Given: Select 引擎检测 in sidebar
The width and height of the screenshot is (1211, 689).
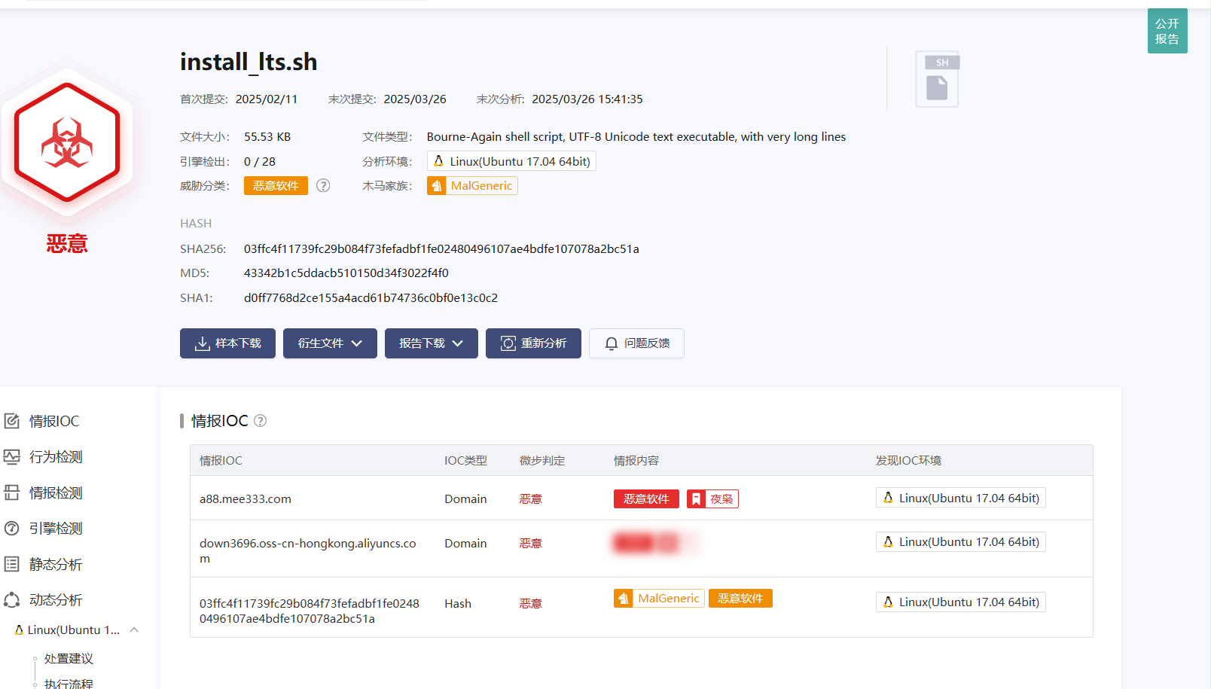Looking at the screenshot, I should tap(55, 529).
